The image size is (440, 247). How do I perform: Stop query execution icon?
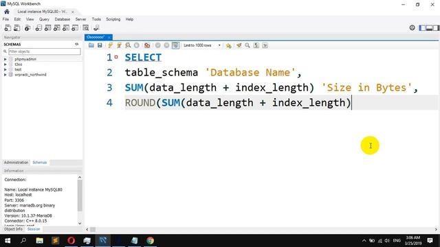137,45
